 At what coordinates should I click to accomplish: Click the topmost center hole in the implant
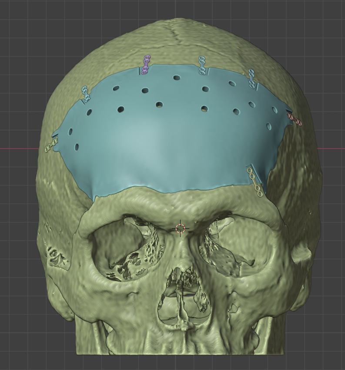click(177, 78)
